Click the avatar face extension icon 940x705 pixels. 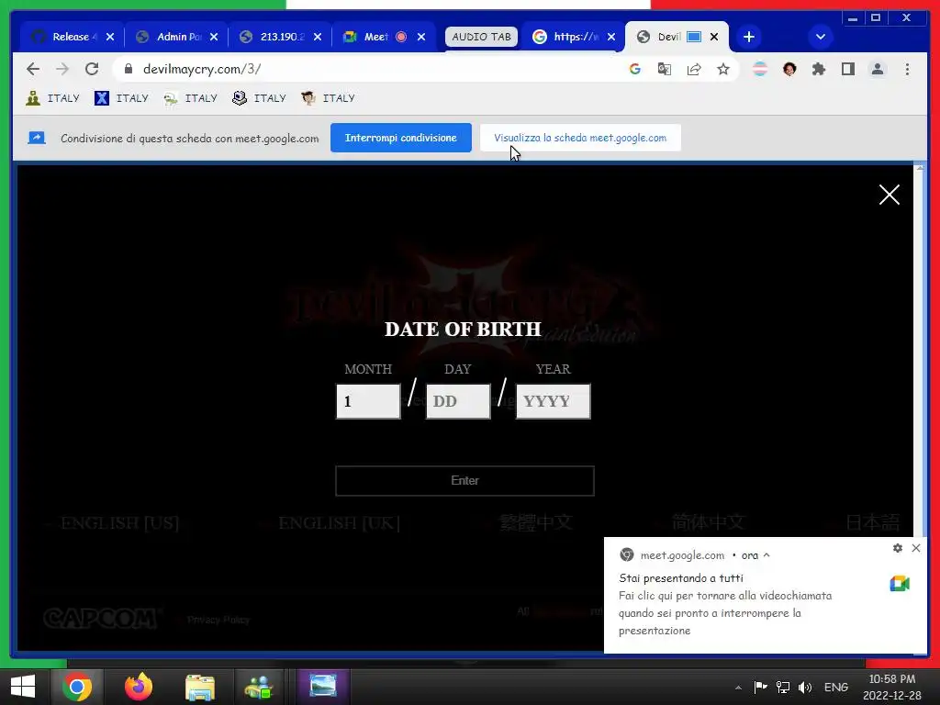point(789,69)
